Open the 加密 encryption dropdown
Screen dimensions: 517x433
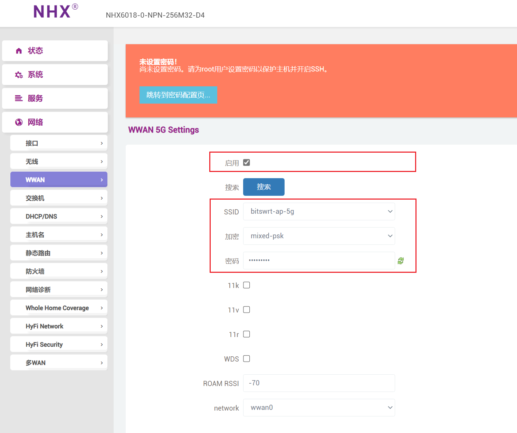click(319, 236)
